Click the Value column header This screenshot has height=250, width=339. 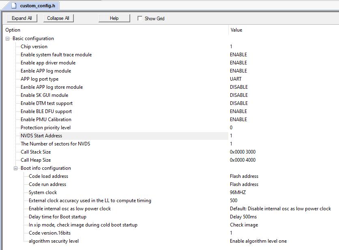click(236, 30)
